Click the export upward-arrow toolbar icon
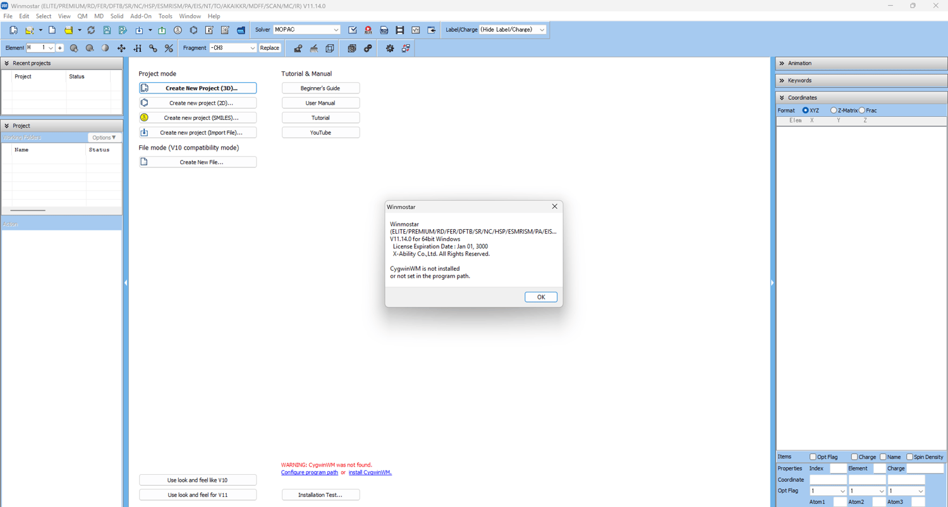 click(x=162, y=30)
